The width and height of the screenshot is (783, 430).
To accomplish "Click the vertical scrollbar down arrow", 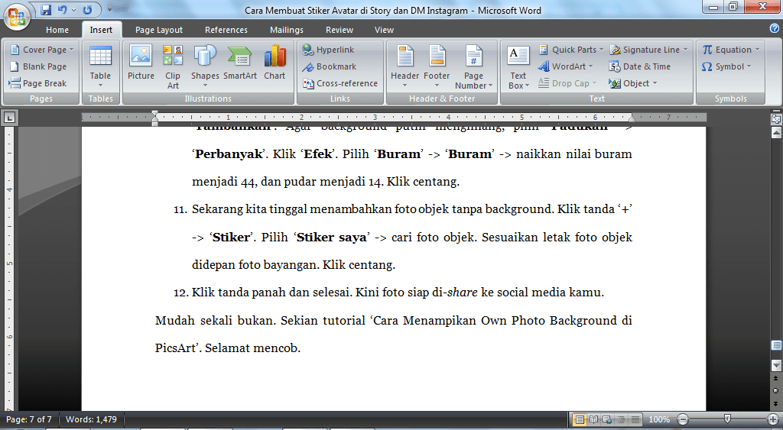I will pos(776,366).
